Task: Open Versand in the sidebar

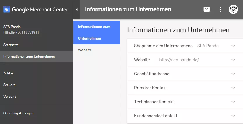Action: (37, 97)
